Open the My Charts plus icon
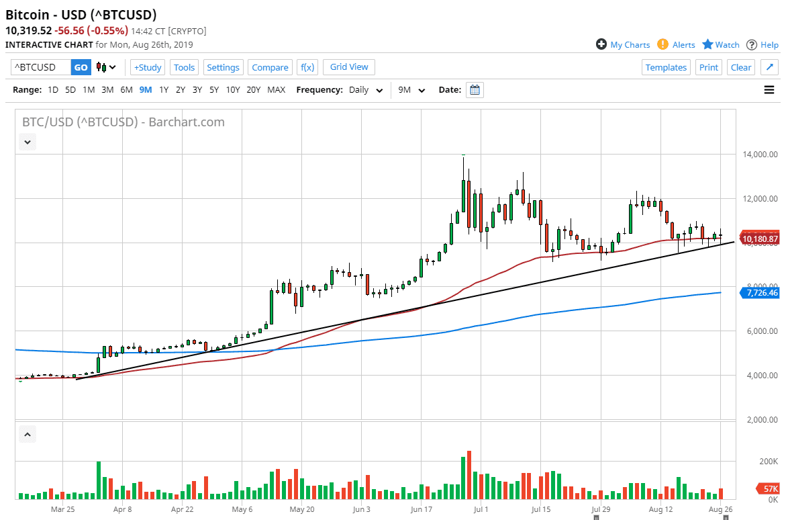 pos(601,44)
